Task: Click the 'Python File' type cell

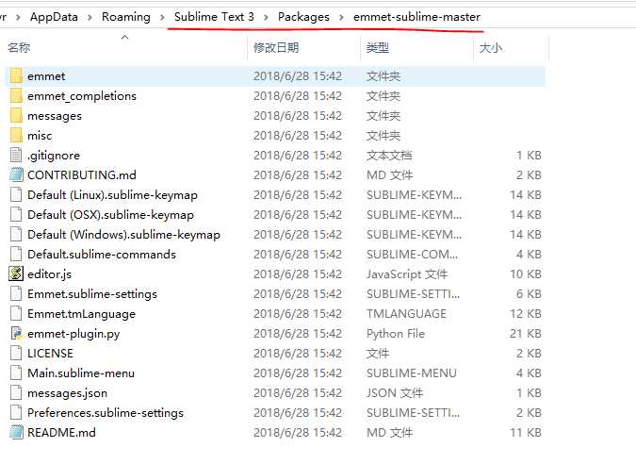Action: pos(396,334)
